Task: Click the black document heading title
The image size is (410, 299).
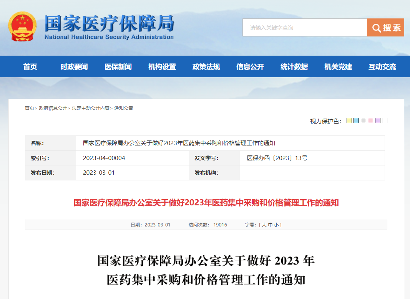Action: 206,270
